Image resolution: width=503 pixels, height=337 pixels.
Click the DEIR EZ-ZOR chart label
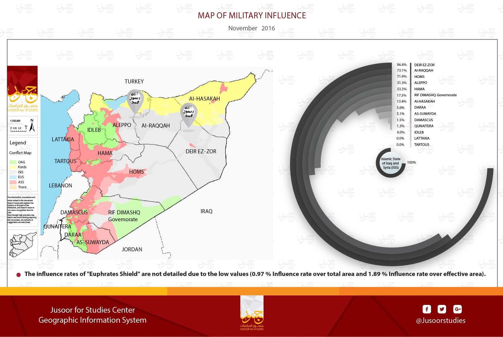click(424, 65)
